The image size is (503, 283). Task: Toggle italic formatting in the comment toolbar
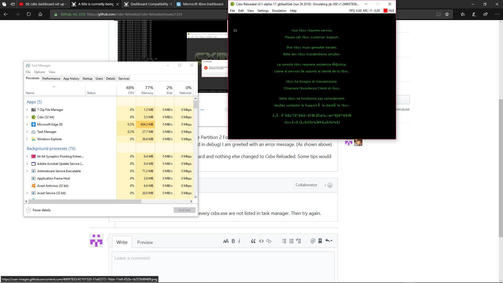239,241
